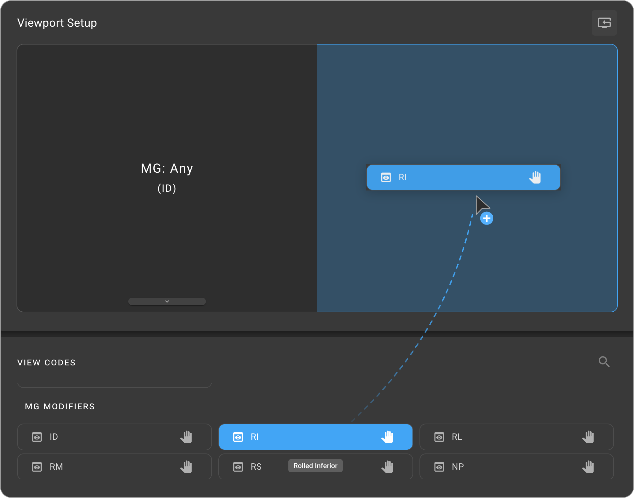Toggle the eye icon on RM code
This screenshot has height=498, width=634.
pyautogui.click(x=37, y=467)
